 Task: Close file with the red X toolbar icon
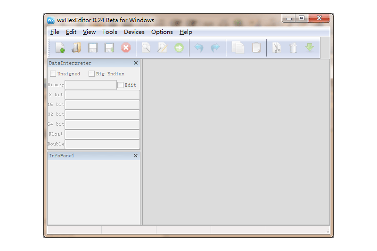(126, 48)
